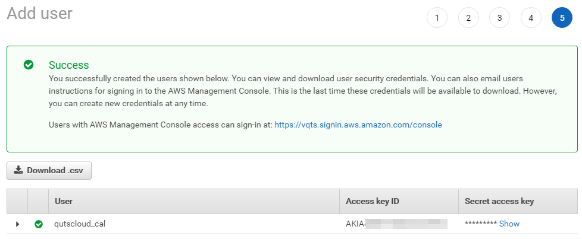This screenshot has height=239, width=582.
Task: Open the AWS console sign-in URL
Action: pos(358,125)
